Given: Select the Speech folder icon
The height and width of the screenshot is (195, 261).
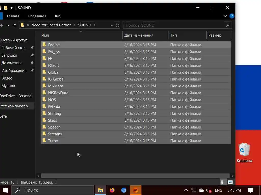Looking at the screenshot, I should (x=44, y=127).
